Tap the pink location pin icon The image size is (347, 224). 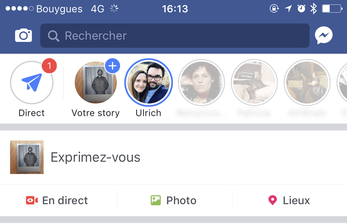pos(272,201)
